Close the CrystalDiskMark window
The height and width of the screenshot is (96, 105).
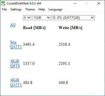[x=99, y=3]
